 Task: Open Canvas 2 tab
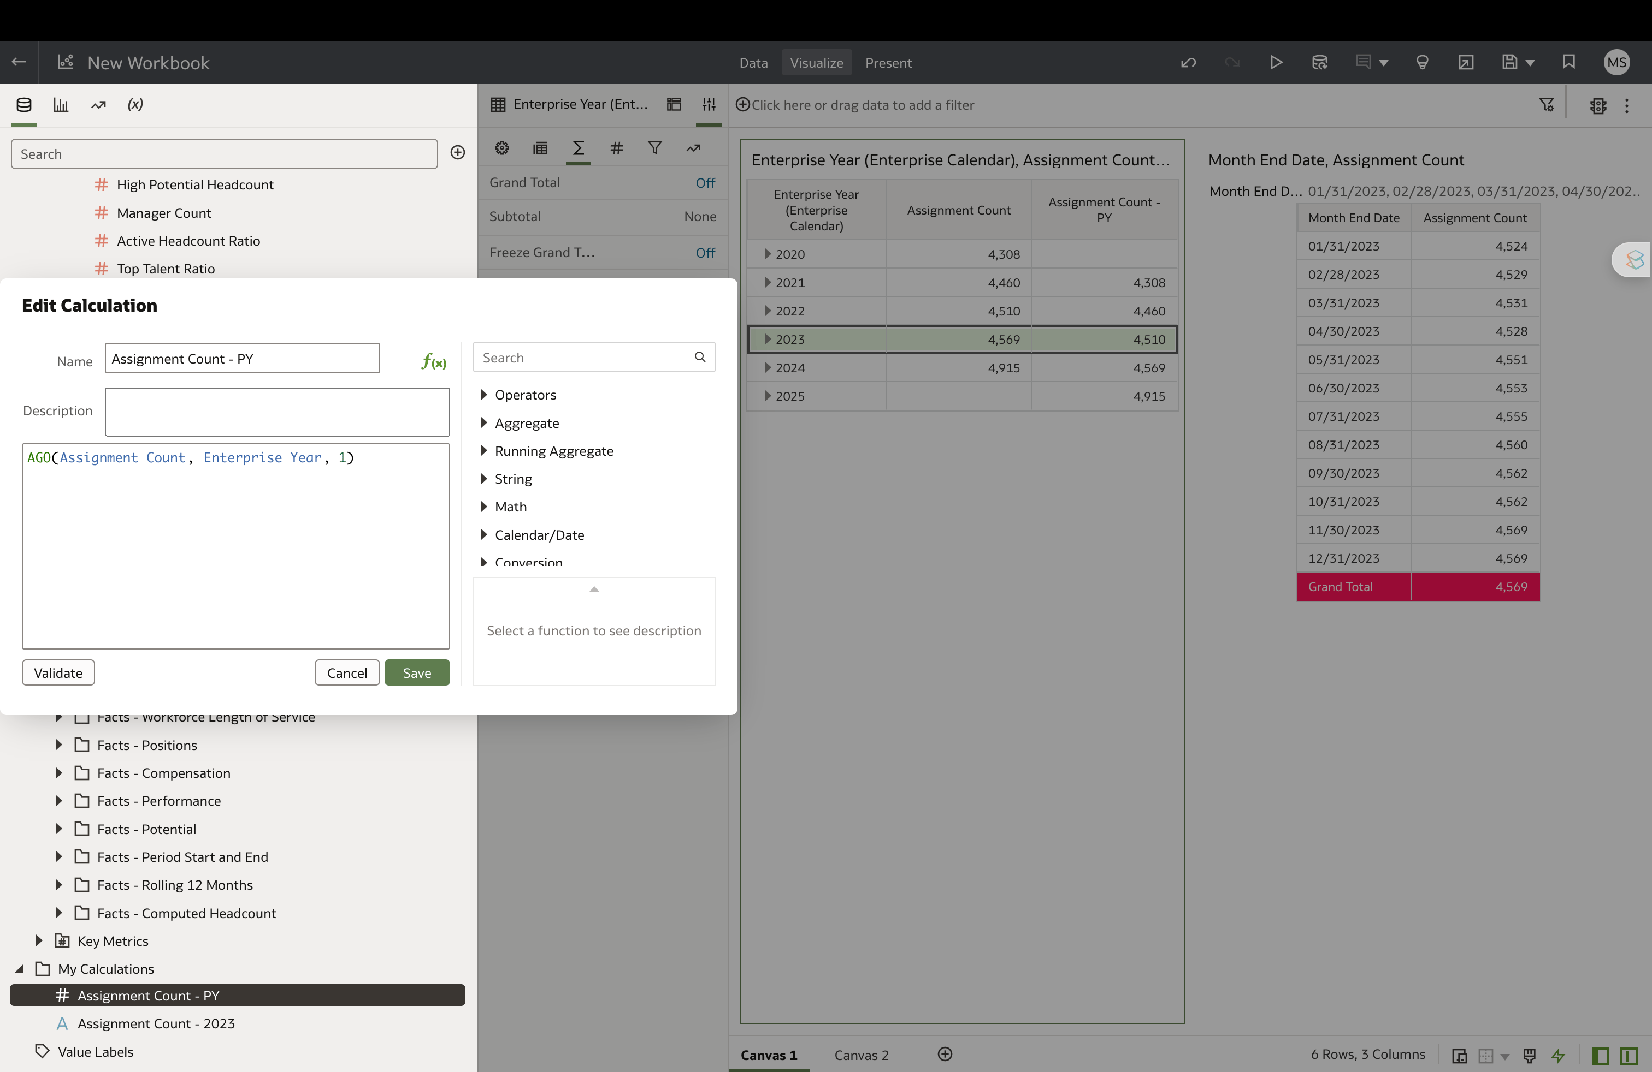click(861, 1055)
